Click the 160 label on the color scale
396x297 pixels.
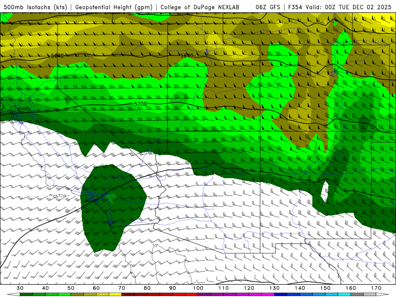pos(351,288)
